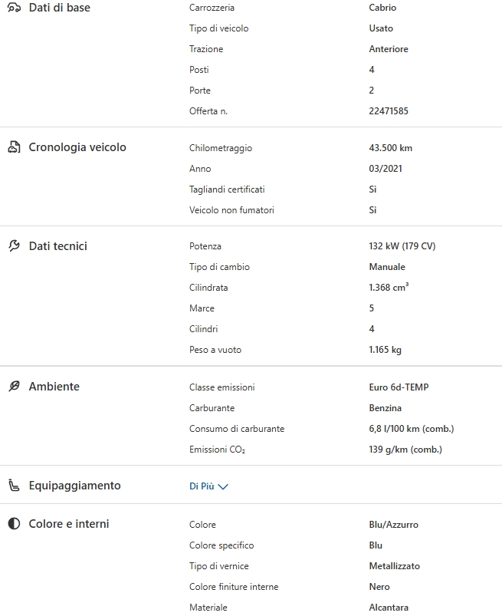Screen dimensions: 502x616
Task: Click the Ambiente section heading
Action: (54, 387)
